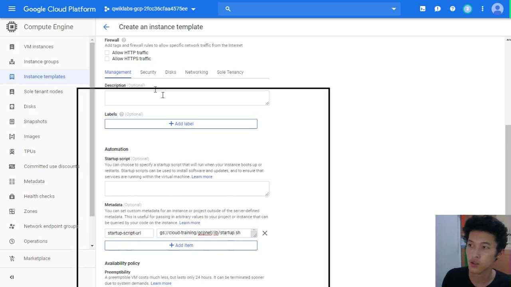Switch to the Security tab
Viewport: 511px width, 287px height.
click(148, 72)
